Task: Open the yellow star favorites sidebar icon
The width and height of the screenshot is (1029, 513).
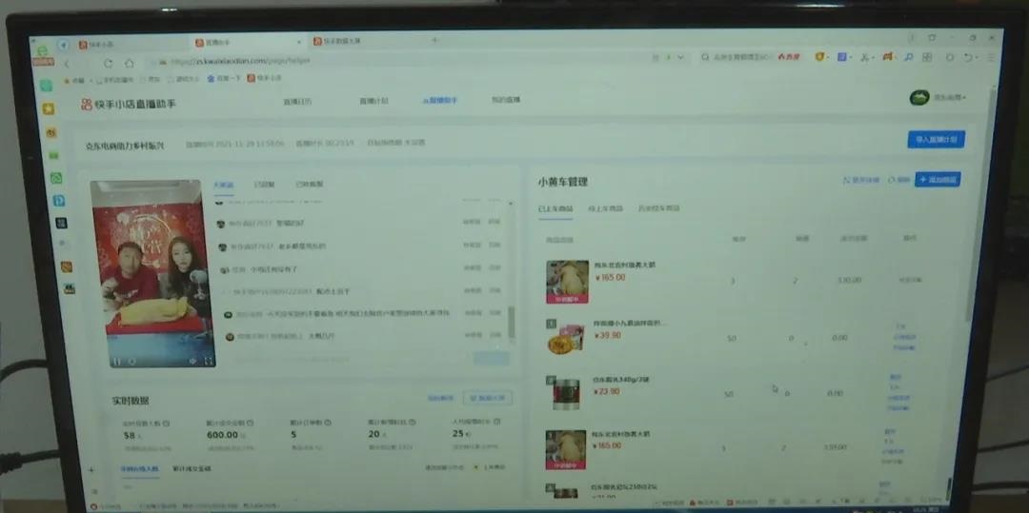Action: point(48,109)
